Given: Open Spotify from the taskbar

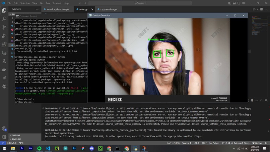Looking at the screenshot, I should click(x=39, y=148).
